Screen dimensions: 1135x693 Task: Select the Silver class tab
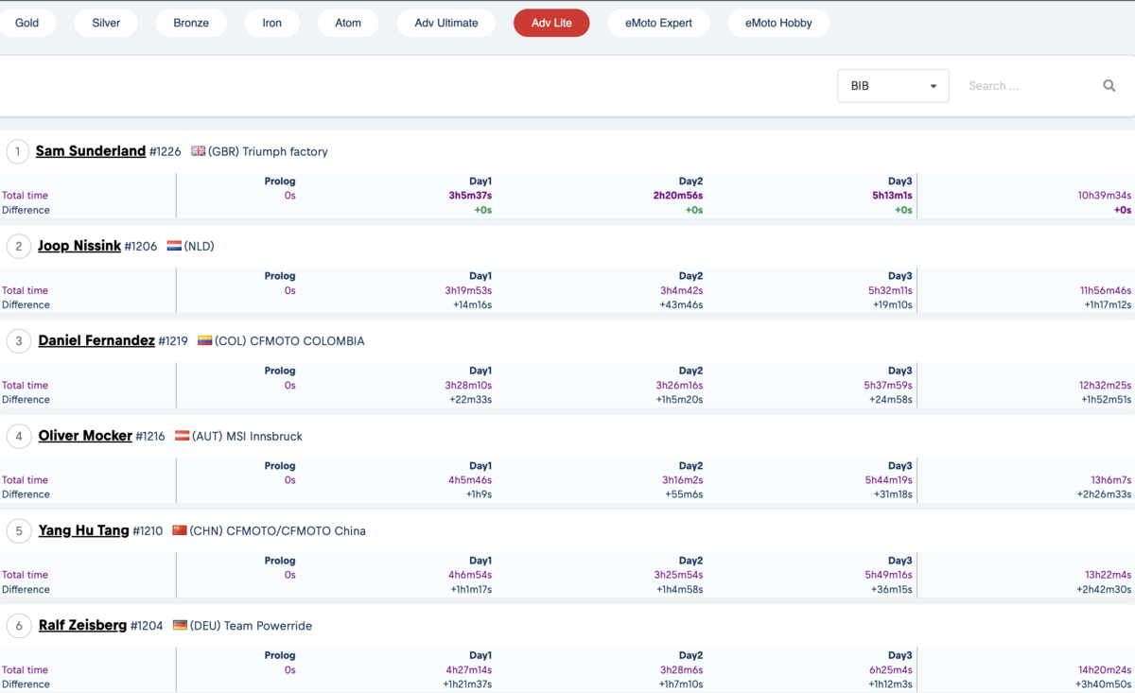[x=106, y=23]
